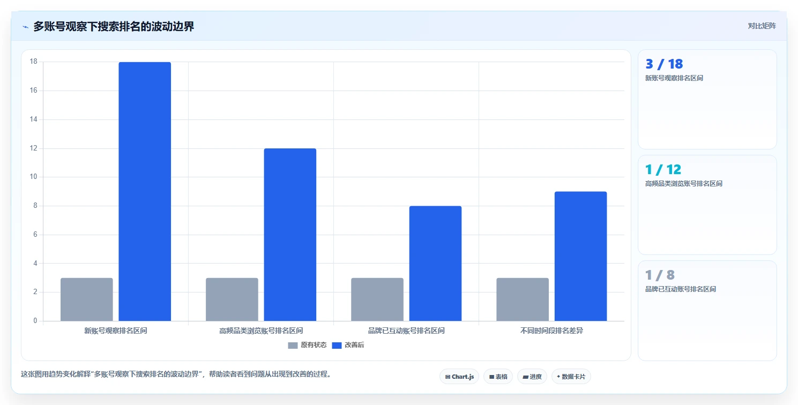Click the y-axis value 0
The image size is (798, 405).
[x=35, y=321]
